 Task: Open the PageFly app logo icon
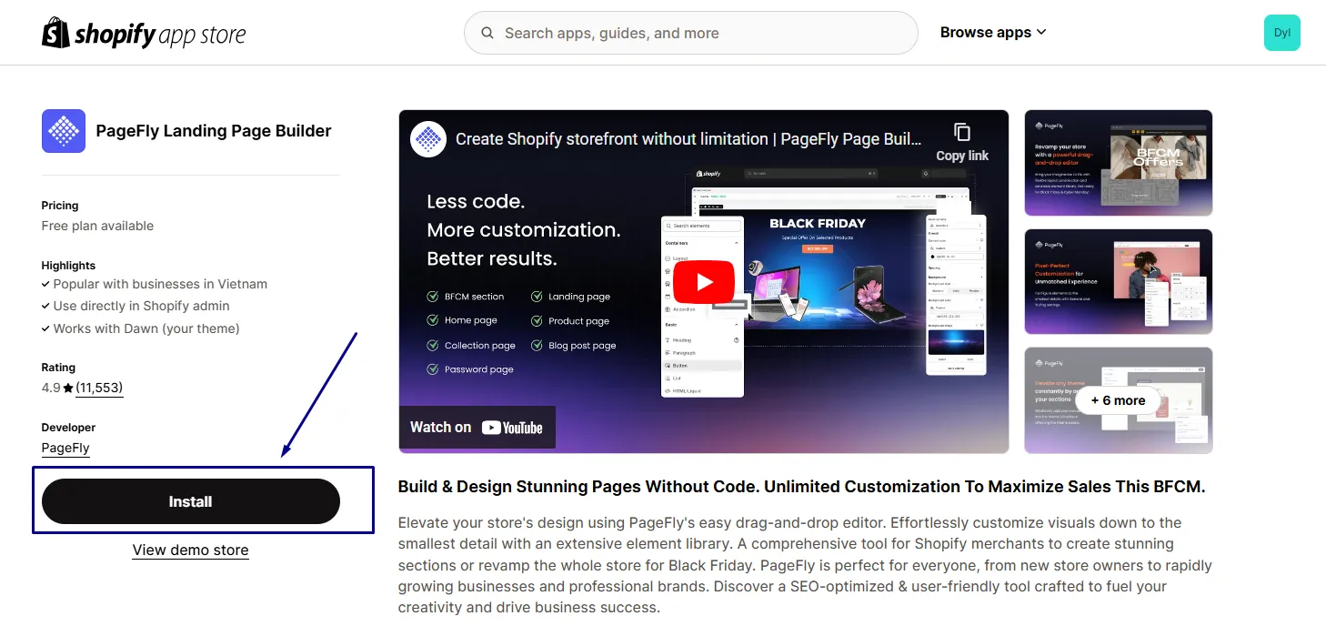click(x=64, y=131)
